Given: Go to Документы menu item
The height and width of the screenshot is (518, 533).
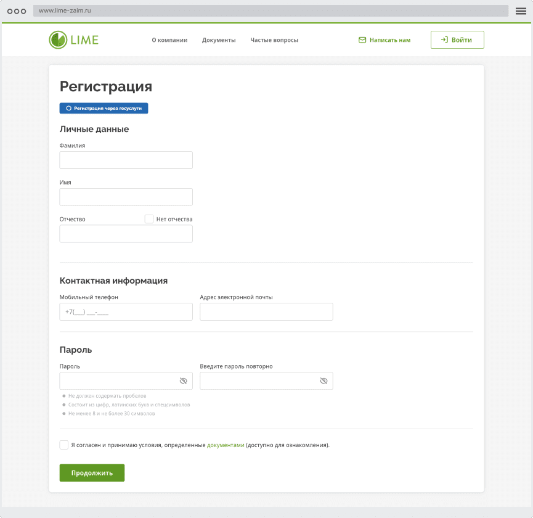Looking at the screenshot, I should 219,40.
